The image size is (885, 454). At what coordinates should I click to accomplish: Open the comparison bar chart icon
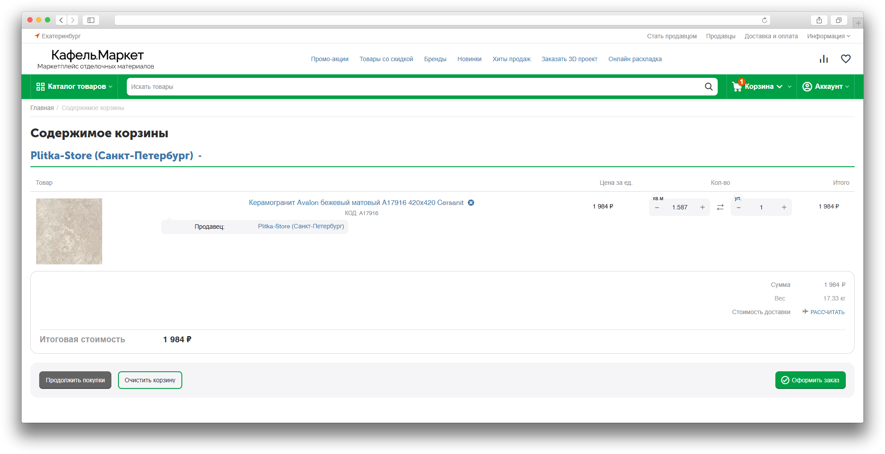click(x=823, y=59)
